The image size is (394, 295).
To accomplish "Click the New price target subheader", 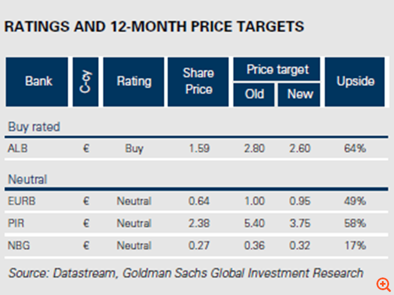I will 299,94.
